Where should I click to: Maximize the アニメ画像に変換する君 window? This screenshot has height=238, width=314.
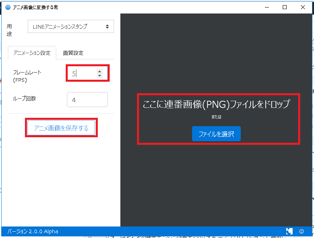pos(285,7)
